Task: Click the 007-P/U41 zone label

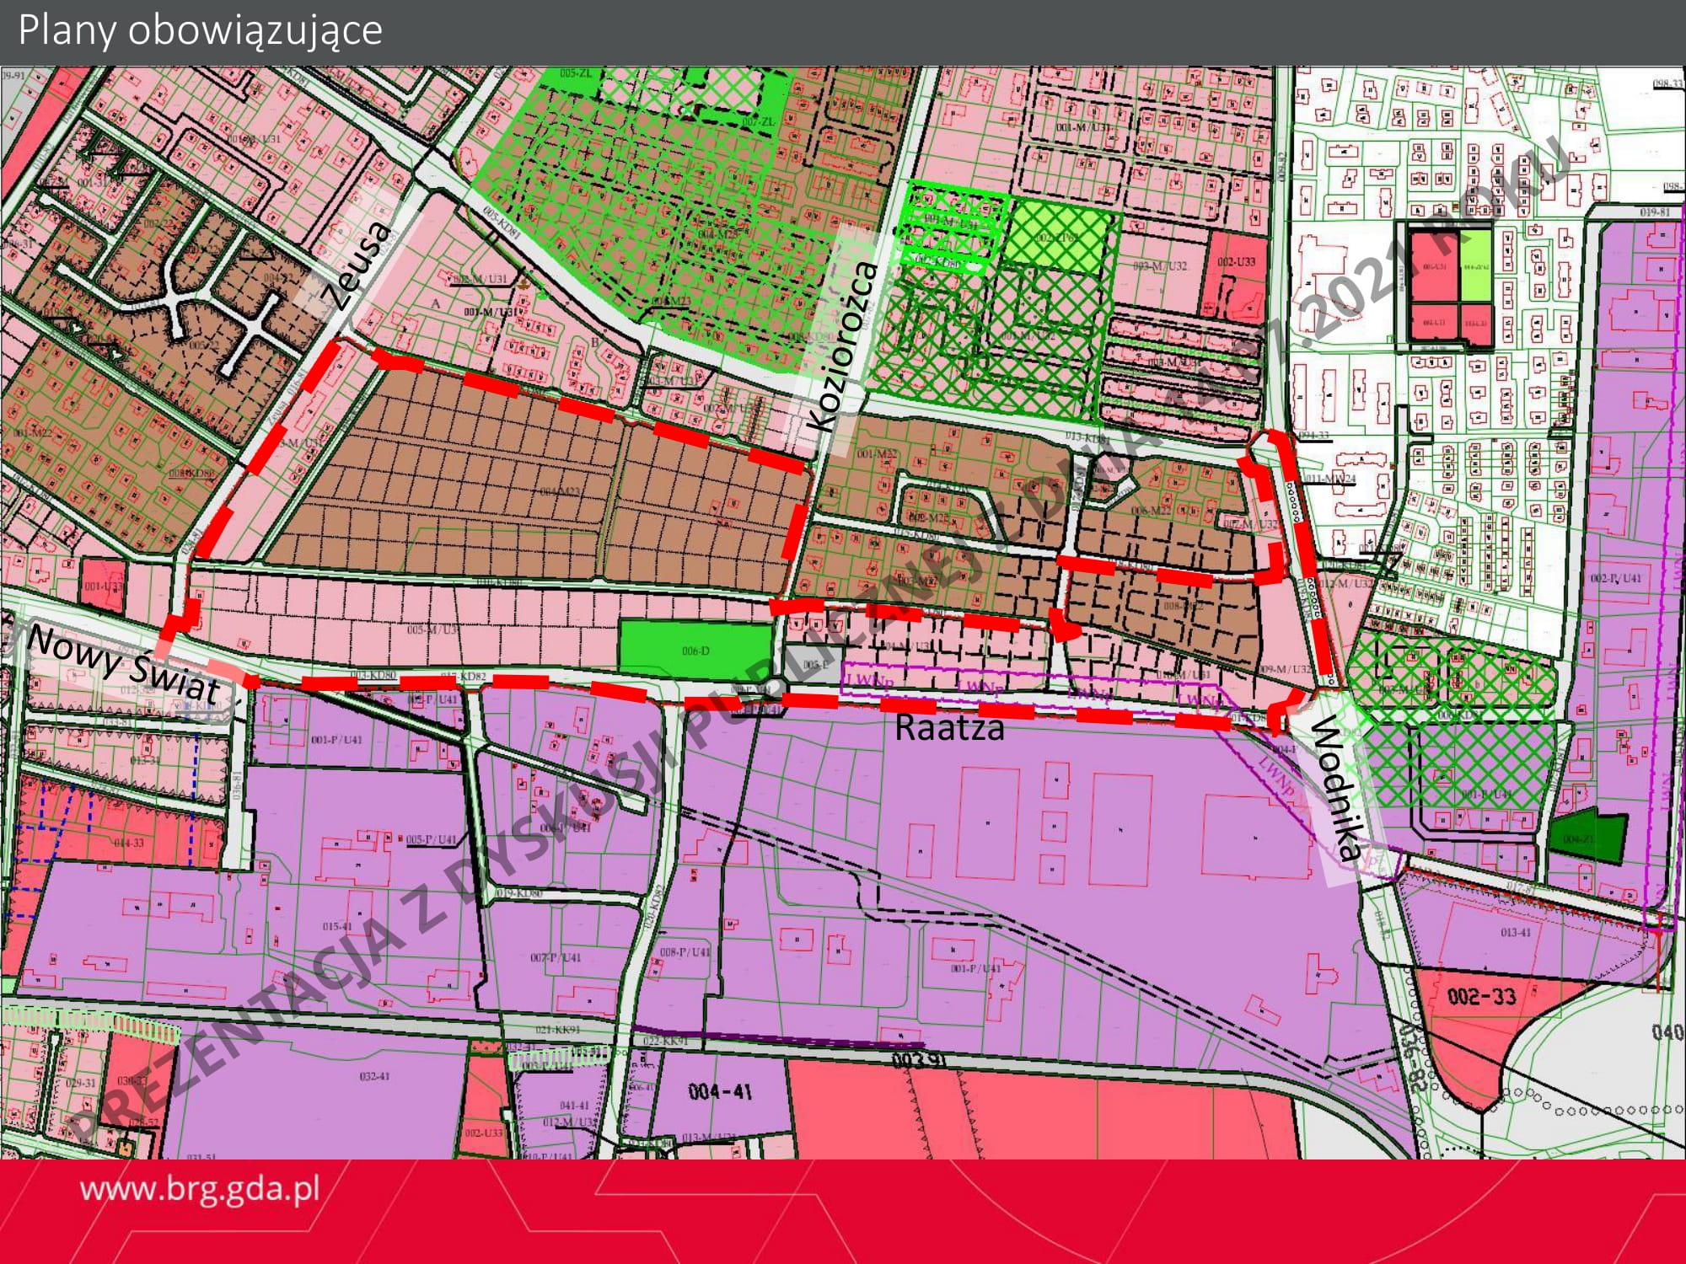Action: (x=556, y=957)
